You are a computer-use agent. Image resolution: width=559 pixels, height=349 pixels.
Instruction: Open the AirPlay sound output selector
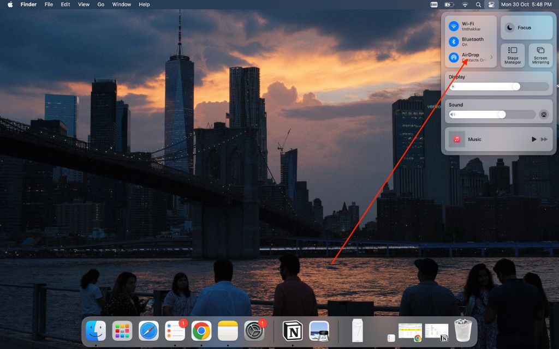[x=543, y=115]
